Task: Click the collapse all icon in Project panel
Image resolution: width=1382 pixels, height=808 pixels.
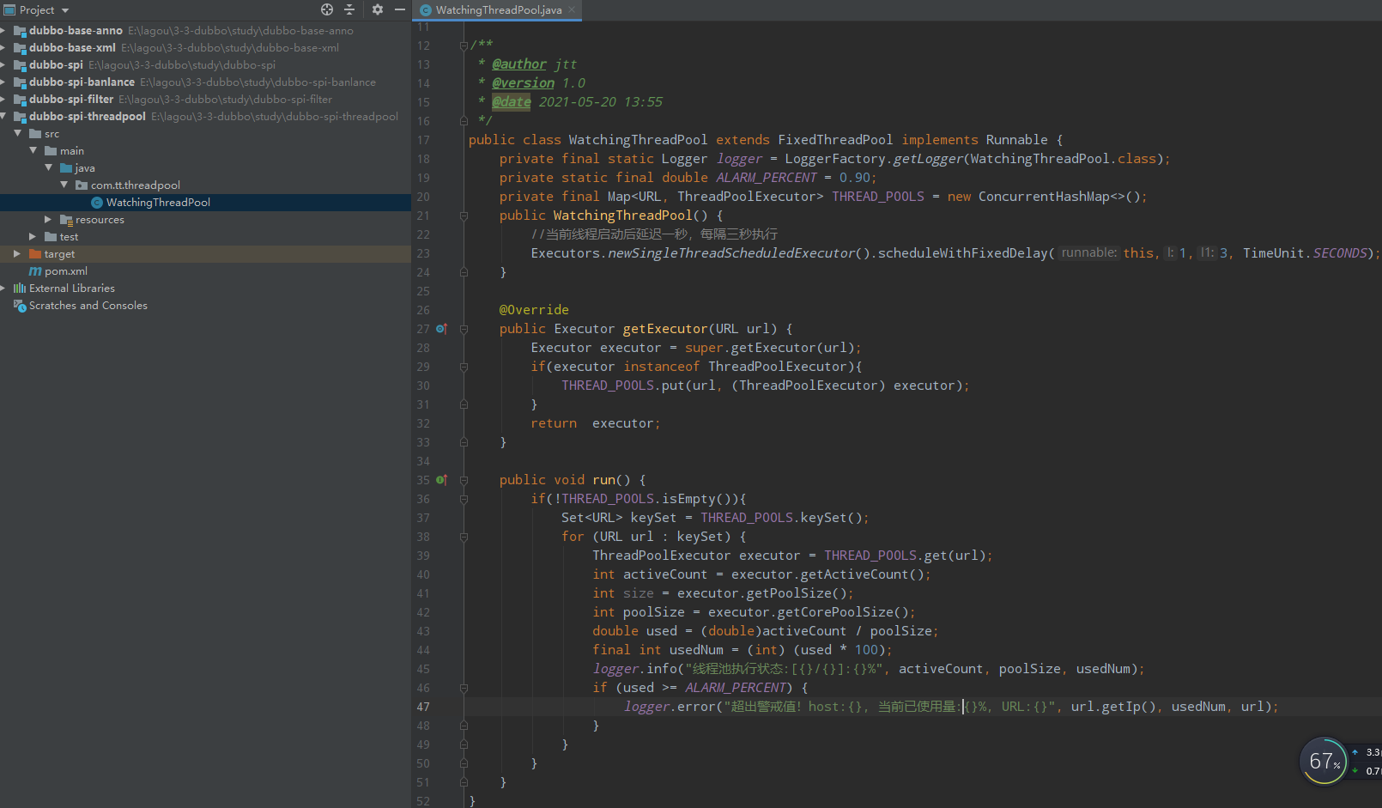Action: [x=349, y=9]
